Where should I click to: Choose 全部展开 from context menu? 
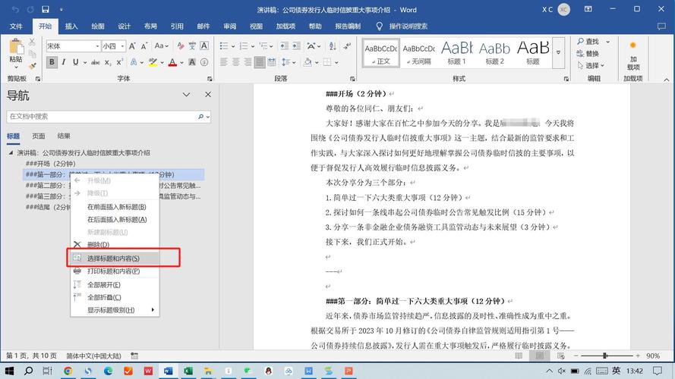(x=115, y=284)
